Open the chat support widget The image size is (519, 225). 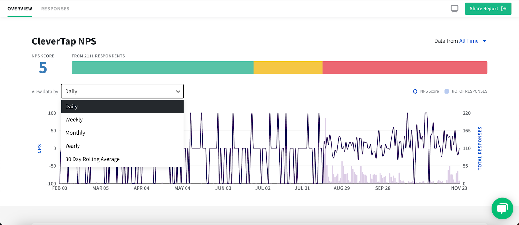click(x=502, y=208)
